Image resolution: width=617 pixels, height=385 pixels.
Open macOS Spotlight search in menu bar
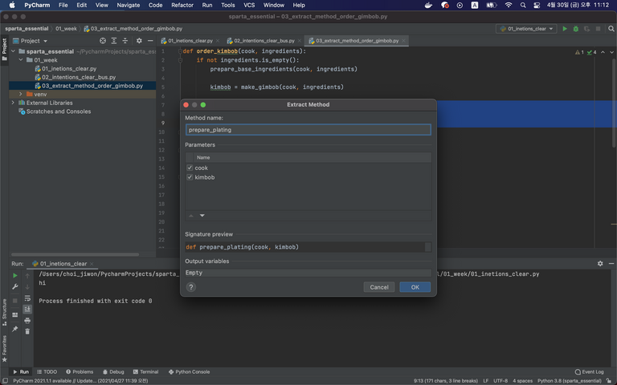tap(523, 5)
